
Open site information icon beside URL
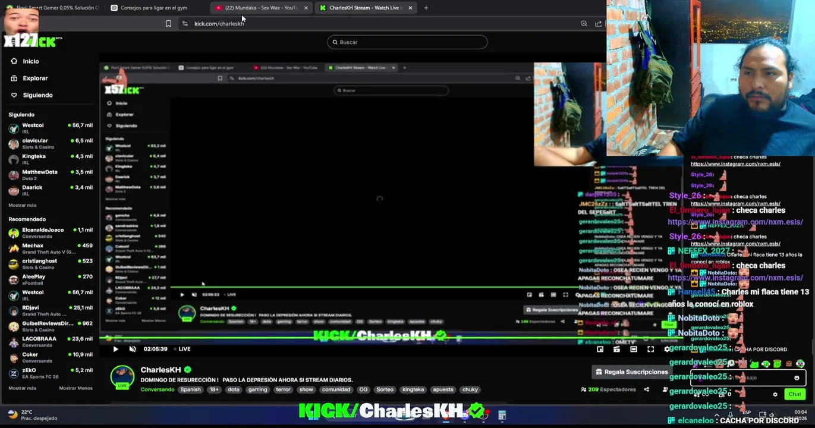[x=185, y=24]
